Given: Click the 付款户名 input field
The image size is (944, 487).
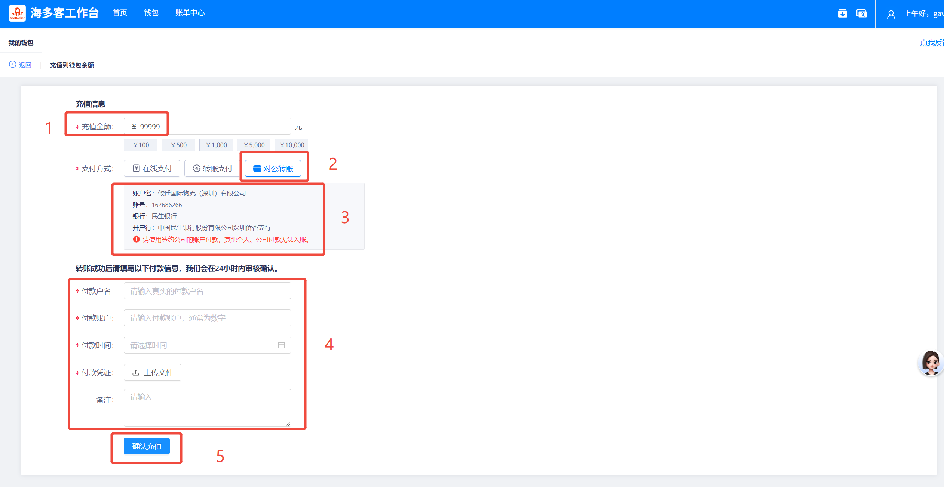Looking at the screenshot, I should (207, 291).
